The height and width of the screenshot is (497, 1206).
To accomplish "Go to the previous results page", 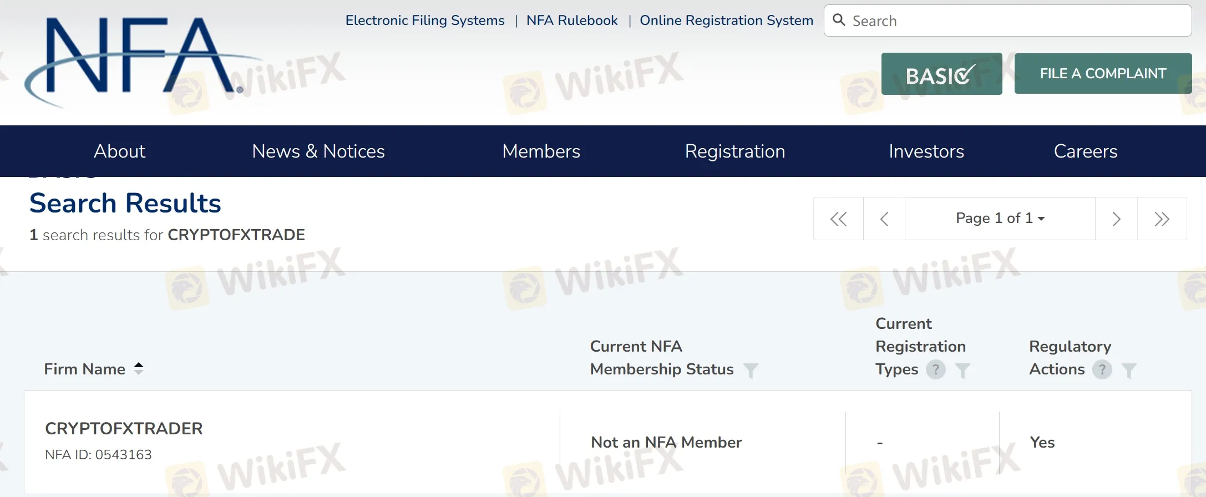I will click(x=884, y=219).
